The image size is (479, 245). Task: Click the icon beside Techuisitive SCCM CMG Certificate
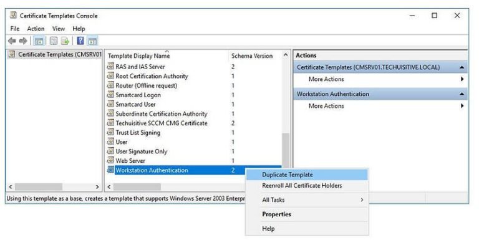click(110, 123)
